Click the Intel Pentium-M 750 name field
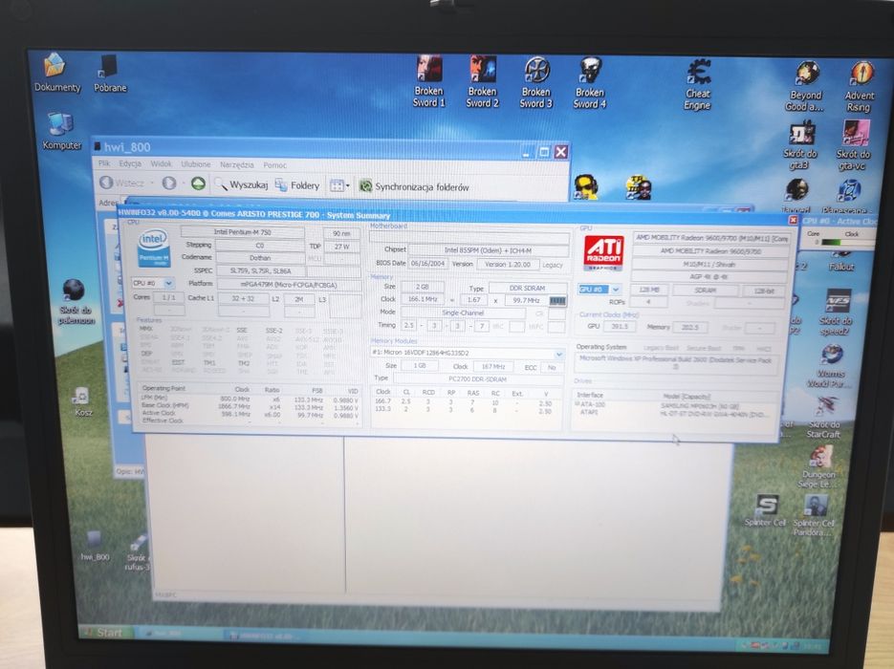This screenshot has width=894, height=669. click(x=242, y=232)
